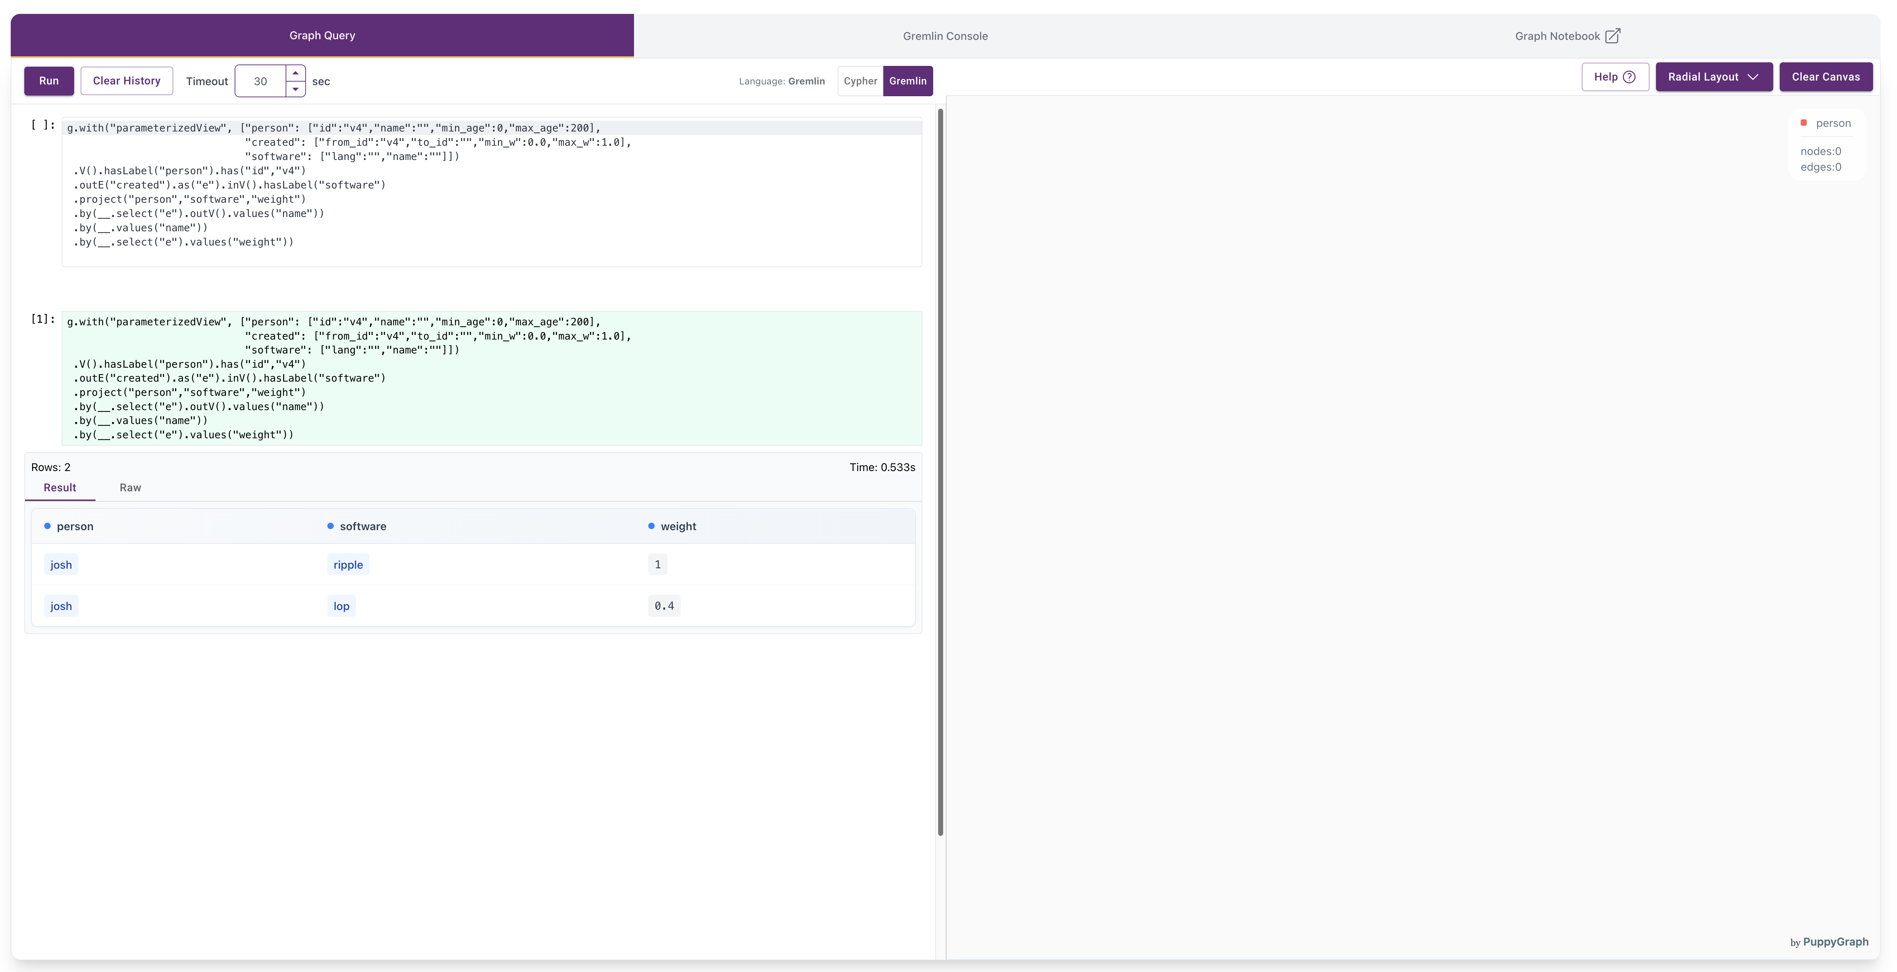The height and width of the screenshot is (972, 1897).
Task: Click the query panel vertical scrollbar
Action: tap(940, 471)
